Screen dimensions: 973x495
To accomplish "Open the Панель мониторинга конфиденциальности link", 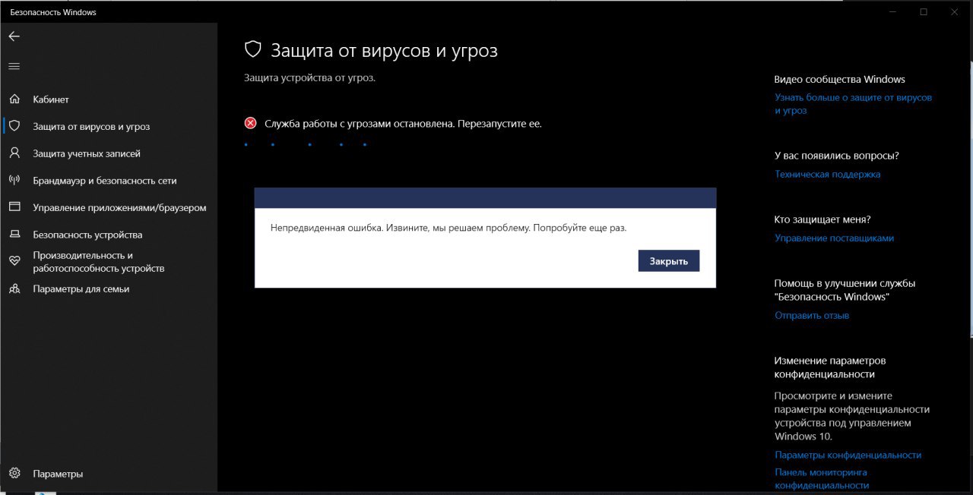I will tap(822, 478).
